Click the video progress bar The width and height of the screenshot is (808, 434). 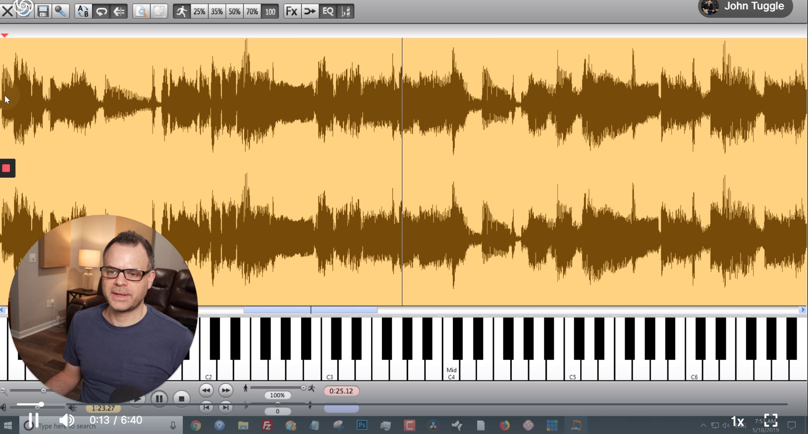coord(402,404)
